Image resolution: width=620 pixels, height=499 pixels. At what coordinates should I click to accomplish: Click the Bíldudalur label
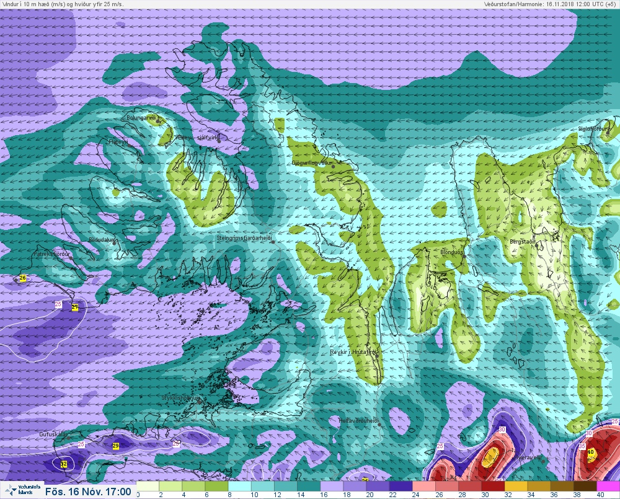point(102,240)
